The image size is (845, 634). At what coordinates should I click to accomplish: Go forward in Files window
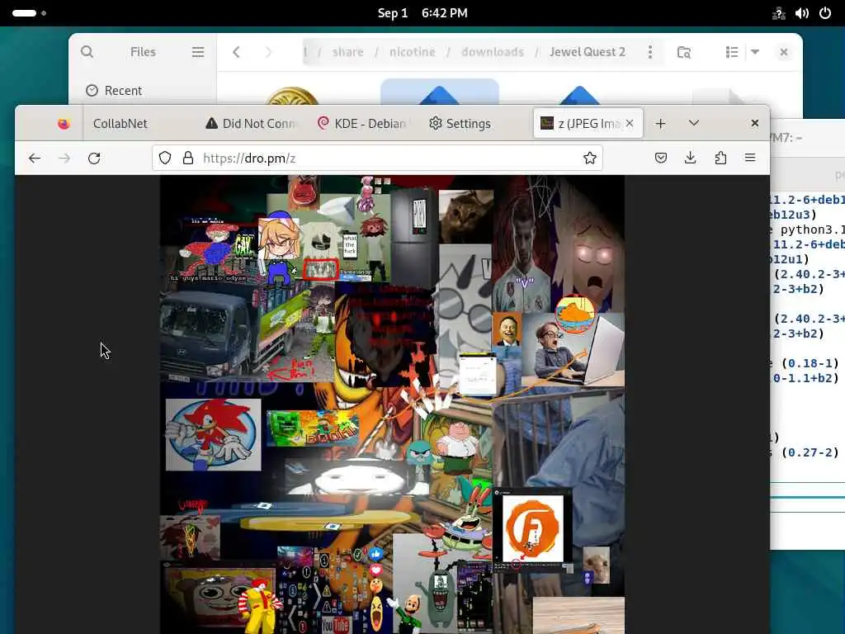point(268,52)
